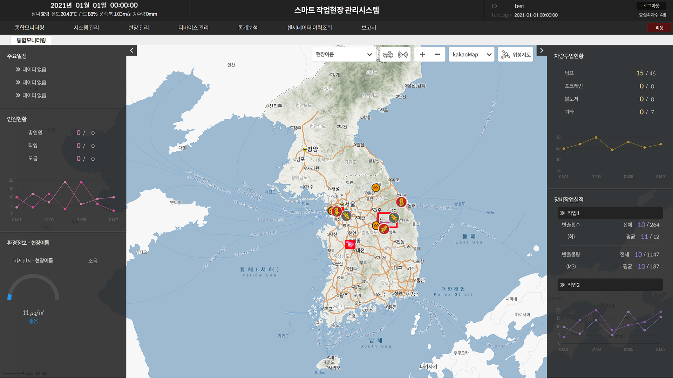Click gray dump truck marker near 태백
The image size is (673, 378).
click(394, 217)
